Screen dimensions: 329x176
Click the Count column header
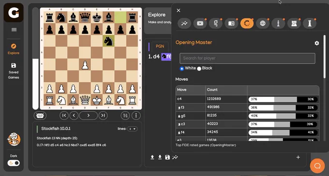point(226,90)
